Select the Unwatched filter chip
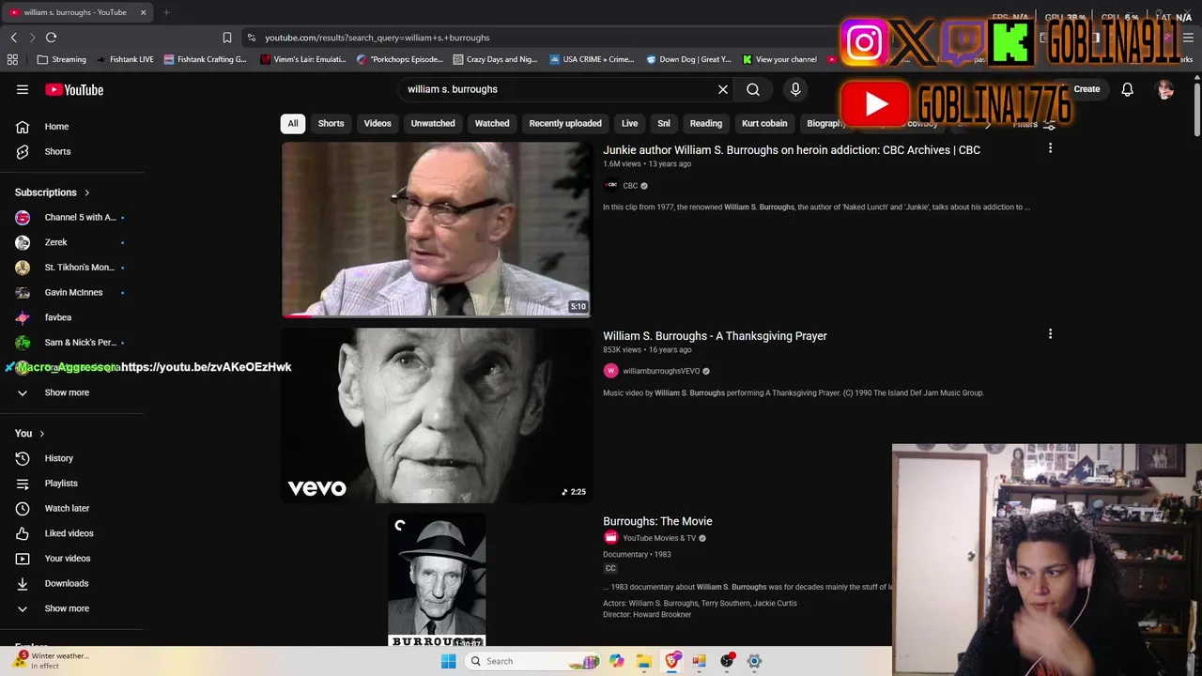Image resolution: width=1202 pixels, height=676 pixels. (433, 123)
